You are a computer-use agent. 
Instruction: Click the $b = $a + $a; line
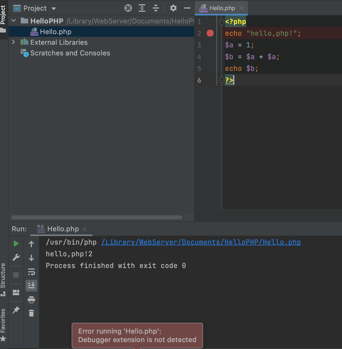coord(252,57)
